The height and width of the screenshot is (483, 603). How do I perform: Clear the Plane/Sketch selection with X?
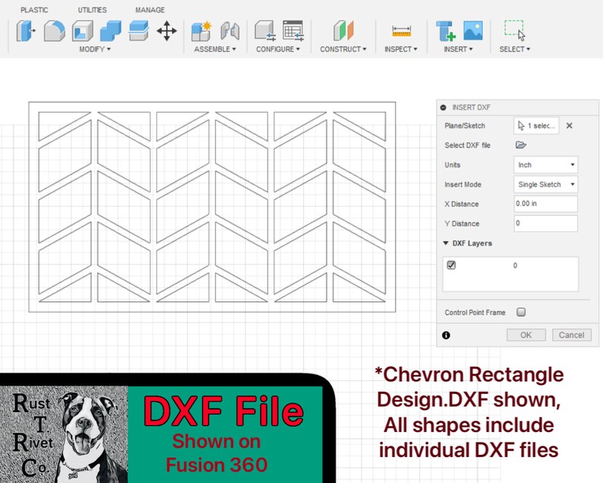point(569,126)
